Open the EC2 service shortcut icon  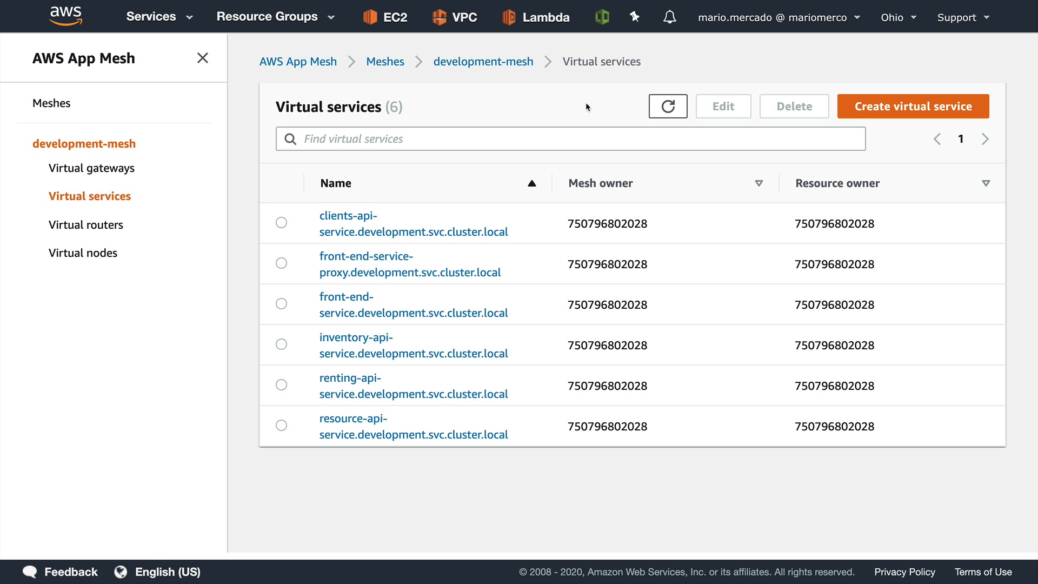pyautogui.click(x=370, y=17)
